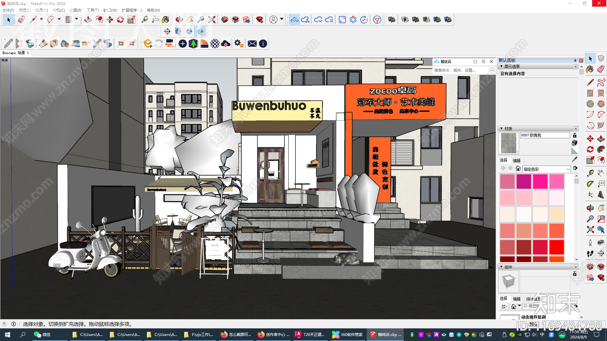The width and height of the screenshot is (607, 341).
Task: Open the 3D Warehouse icon
Action: click(225, 19)
